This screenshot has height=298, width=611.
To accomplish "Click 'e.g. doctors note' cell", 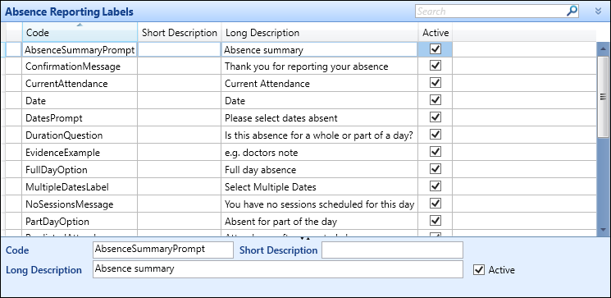I will [x=320, y=152].
